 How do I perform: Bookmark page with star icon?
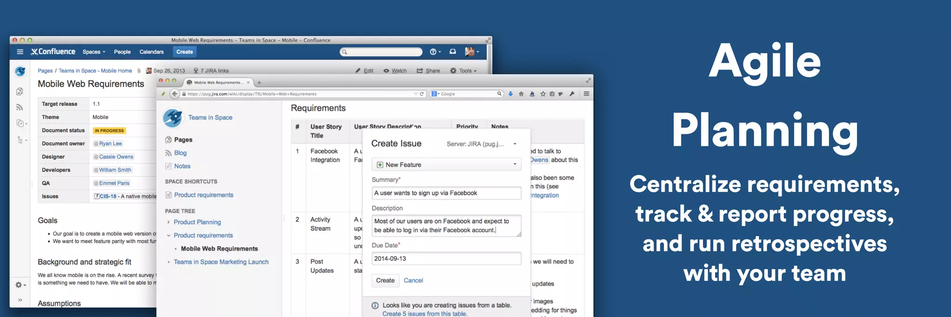pyautogui.click(x=543, y=94)
